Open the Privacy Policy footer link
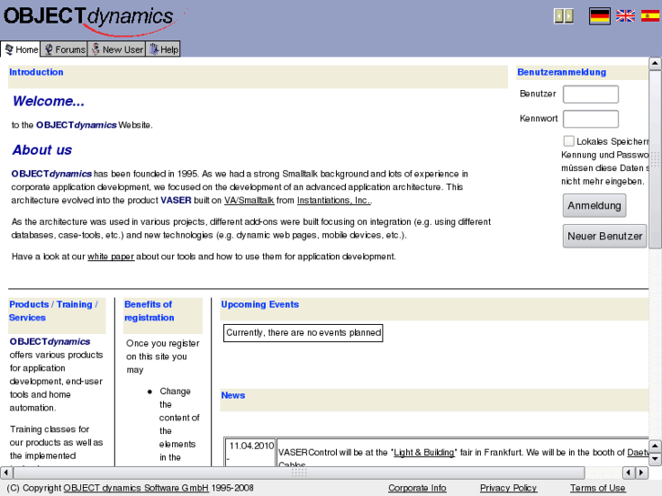The image size is (662, 496). coord(508,488)
